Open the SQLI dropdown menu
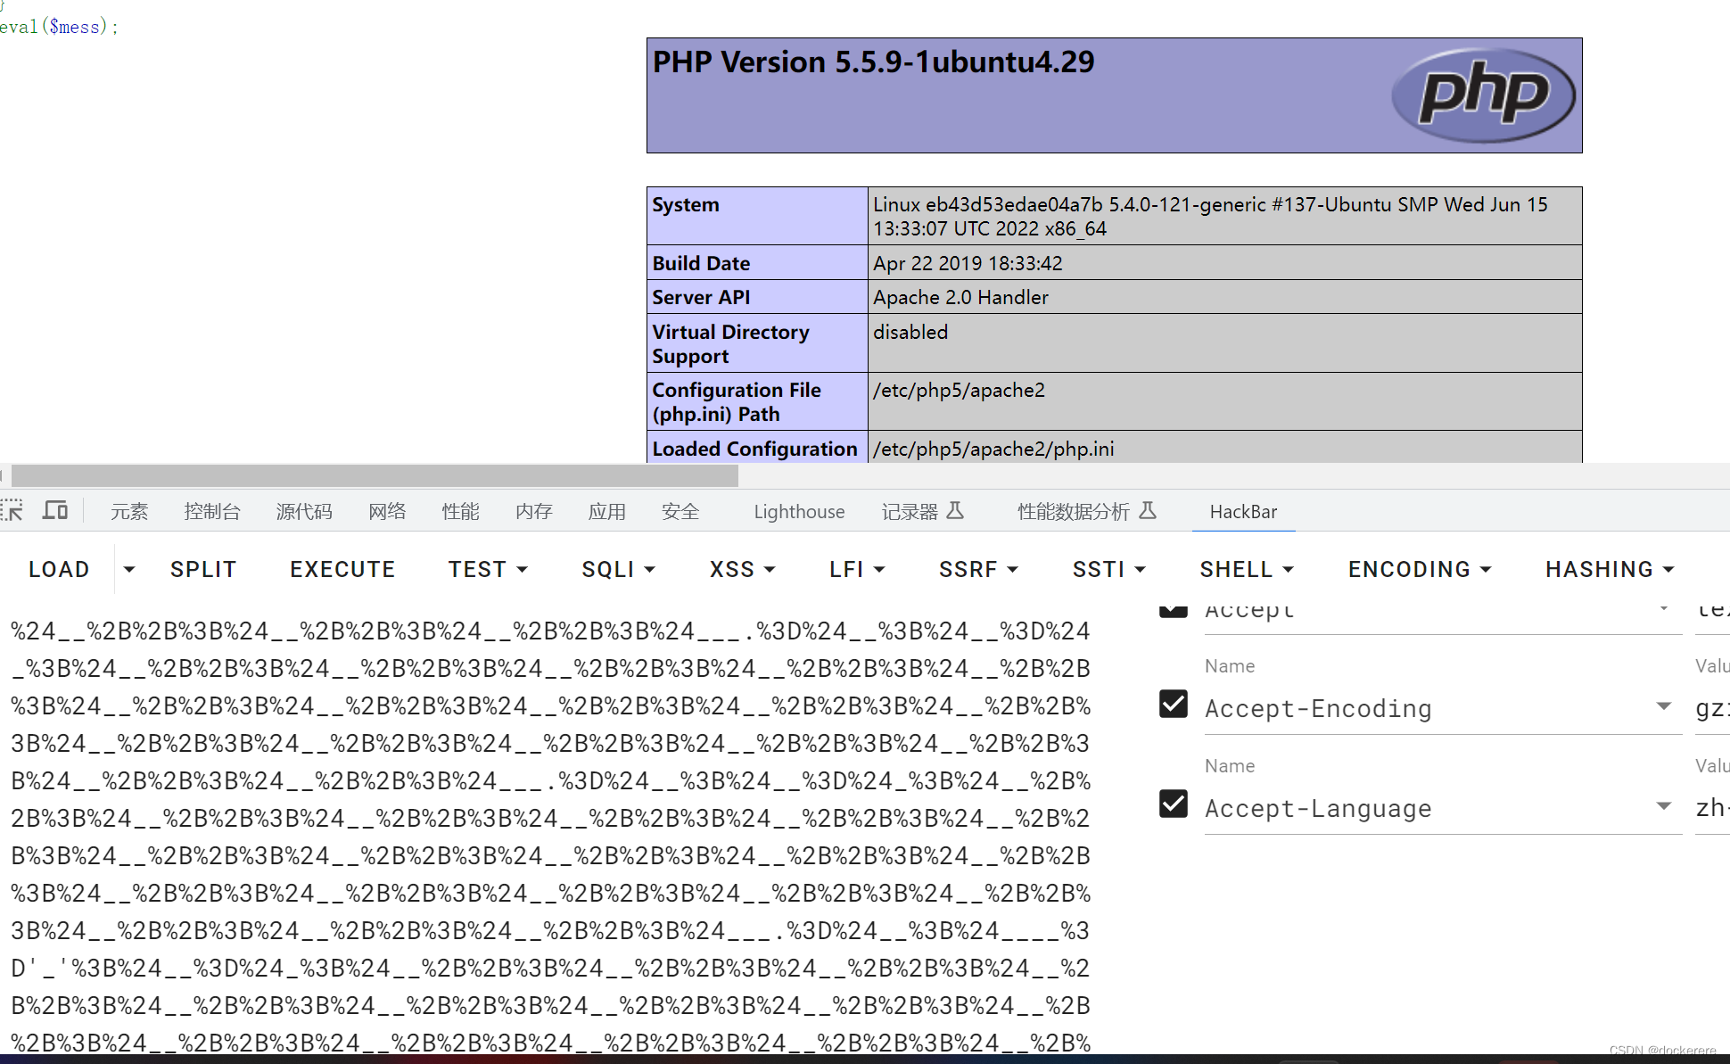Viewport: 1730px width, 1064px height. (618, 569)
